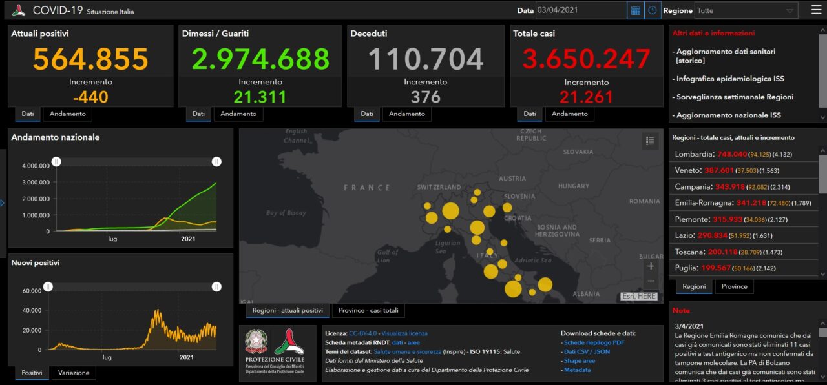This screenshot has width=827, height=385.
Task: Expand the collapsed left side panel arrow
Action: (3, 203)
